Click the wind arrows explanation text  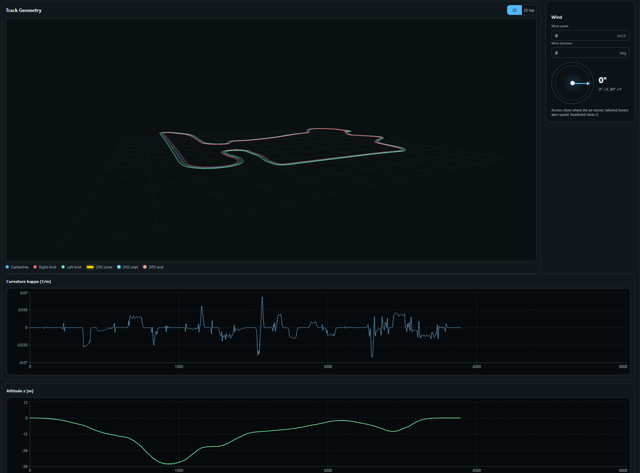click(x=590, y=112)
